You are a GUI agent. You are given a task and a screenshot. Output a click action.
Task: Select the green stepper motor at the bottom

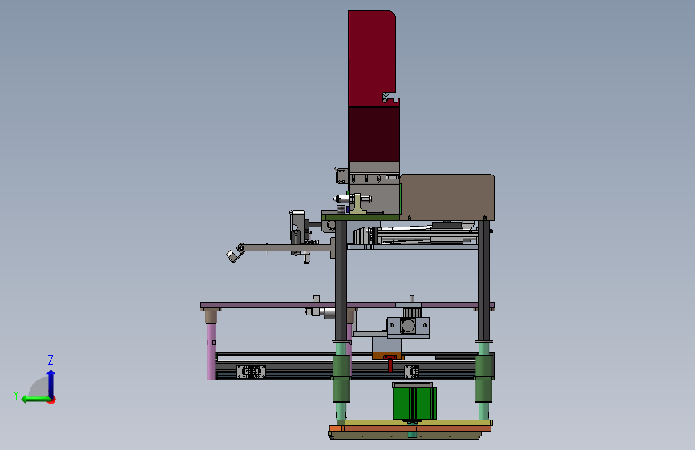tap(414, 403)
